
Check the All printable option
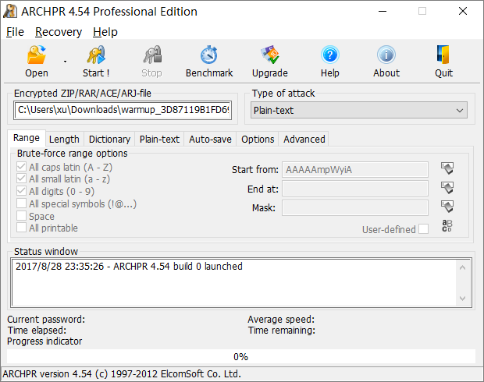22,228
